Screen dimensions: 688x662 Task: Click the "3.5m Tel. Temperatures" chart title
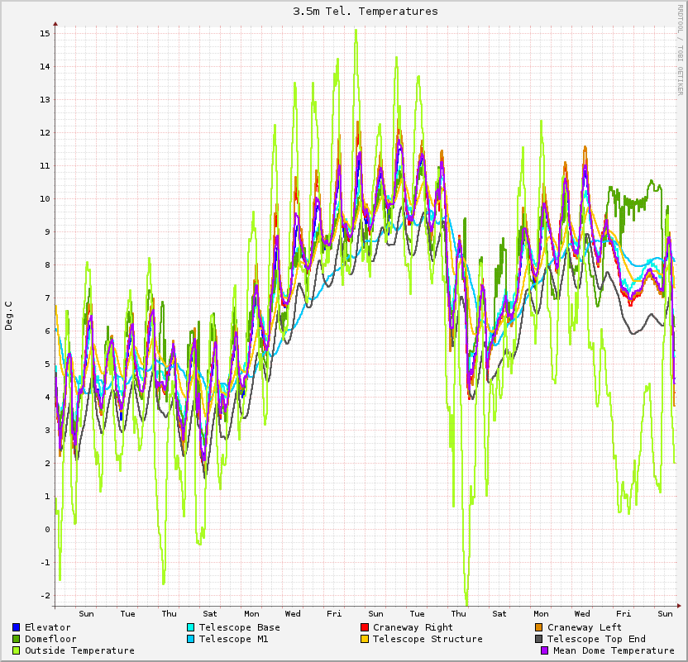[365, 12]
